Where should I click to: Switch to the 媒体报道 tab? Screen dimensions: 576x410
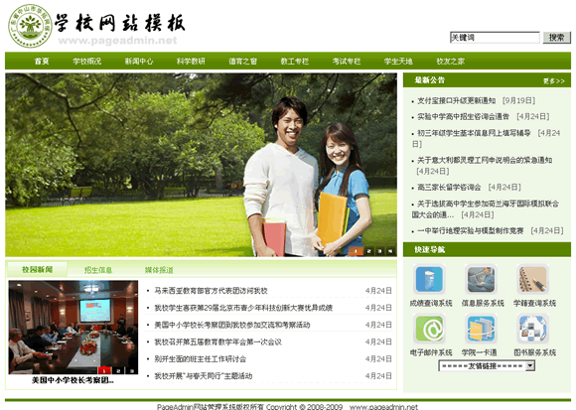[x=159, y=270]
